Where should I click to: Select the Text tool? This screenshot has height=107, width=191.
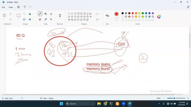point(51,14)
